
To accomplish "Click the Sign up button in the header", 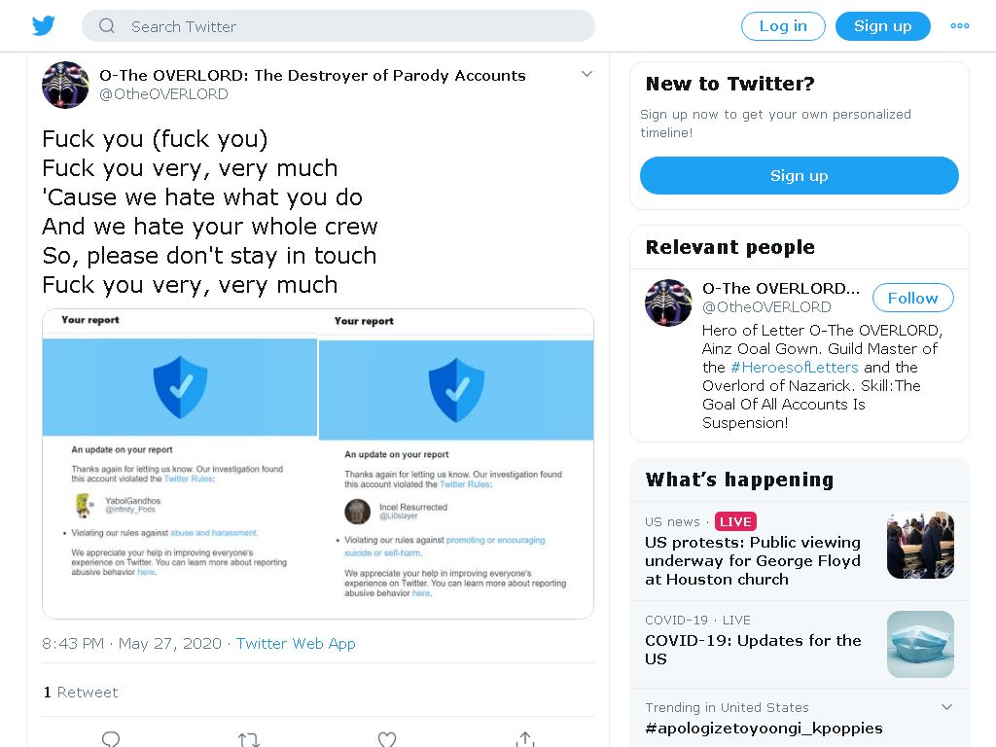I will pyautogui.click(x=883, y=26).
